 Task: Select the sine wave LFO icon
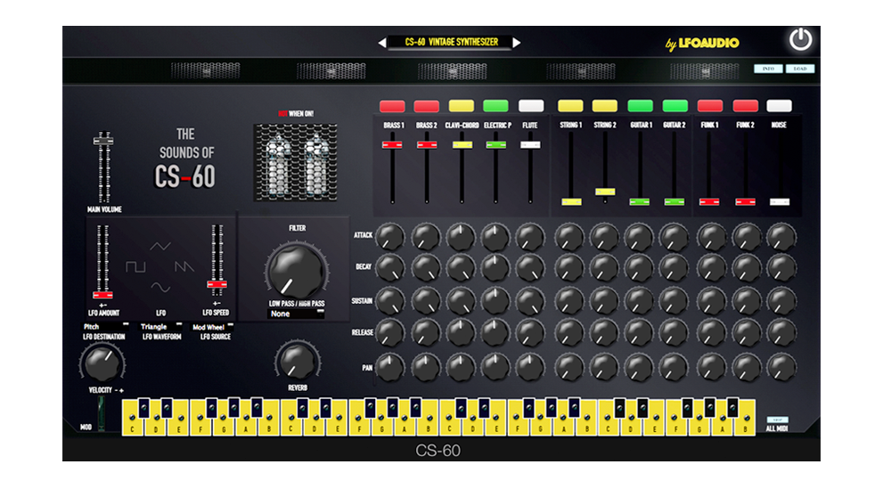pos(160,287)
